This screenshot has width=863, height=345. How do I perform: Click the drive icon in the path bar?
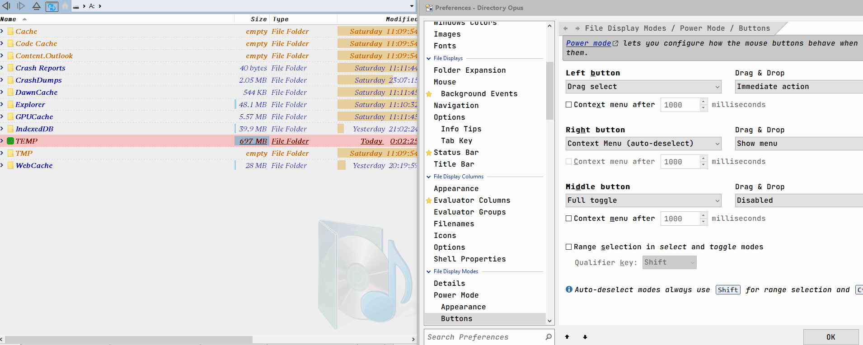(x=76, y=7)
